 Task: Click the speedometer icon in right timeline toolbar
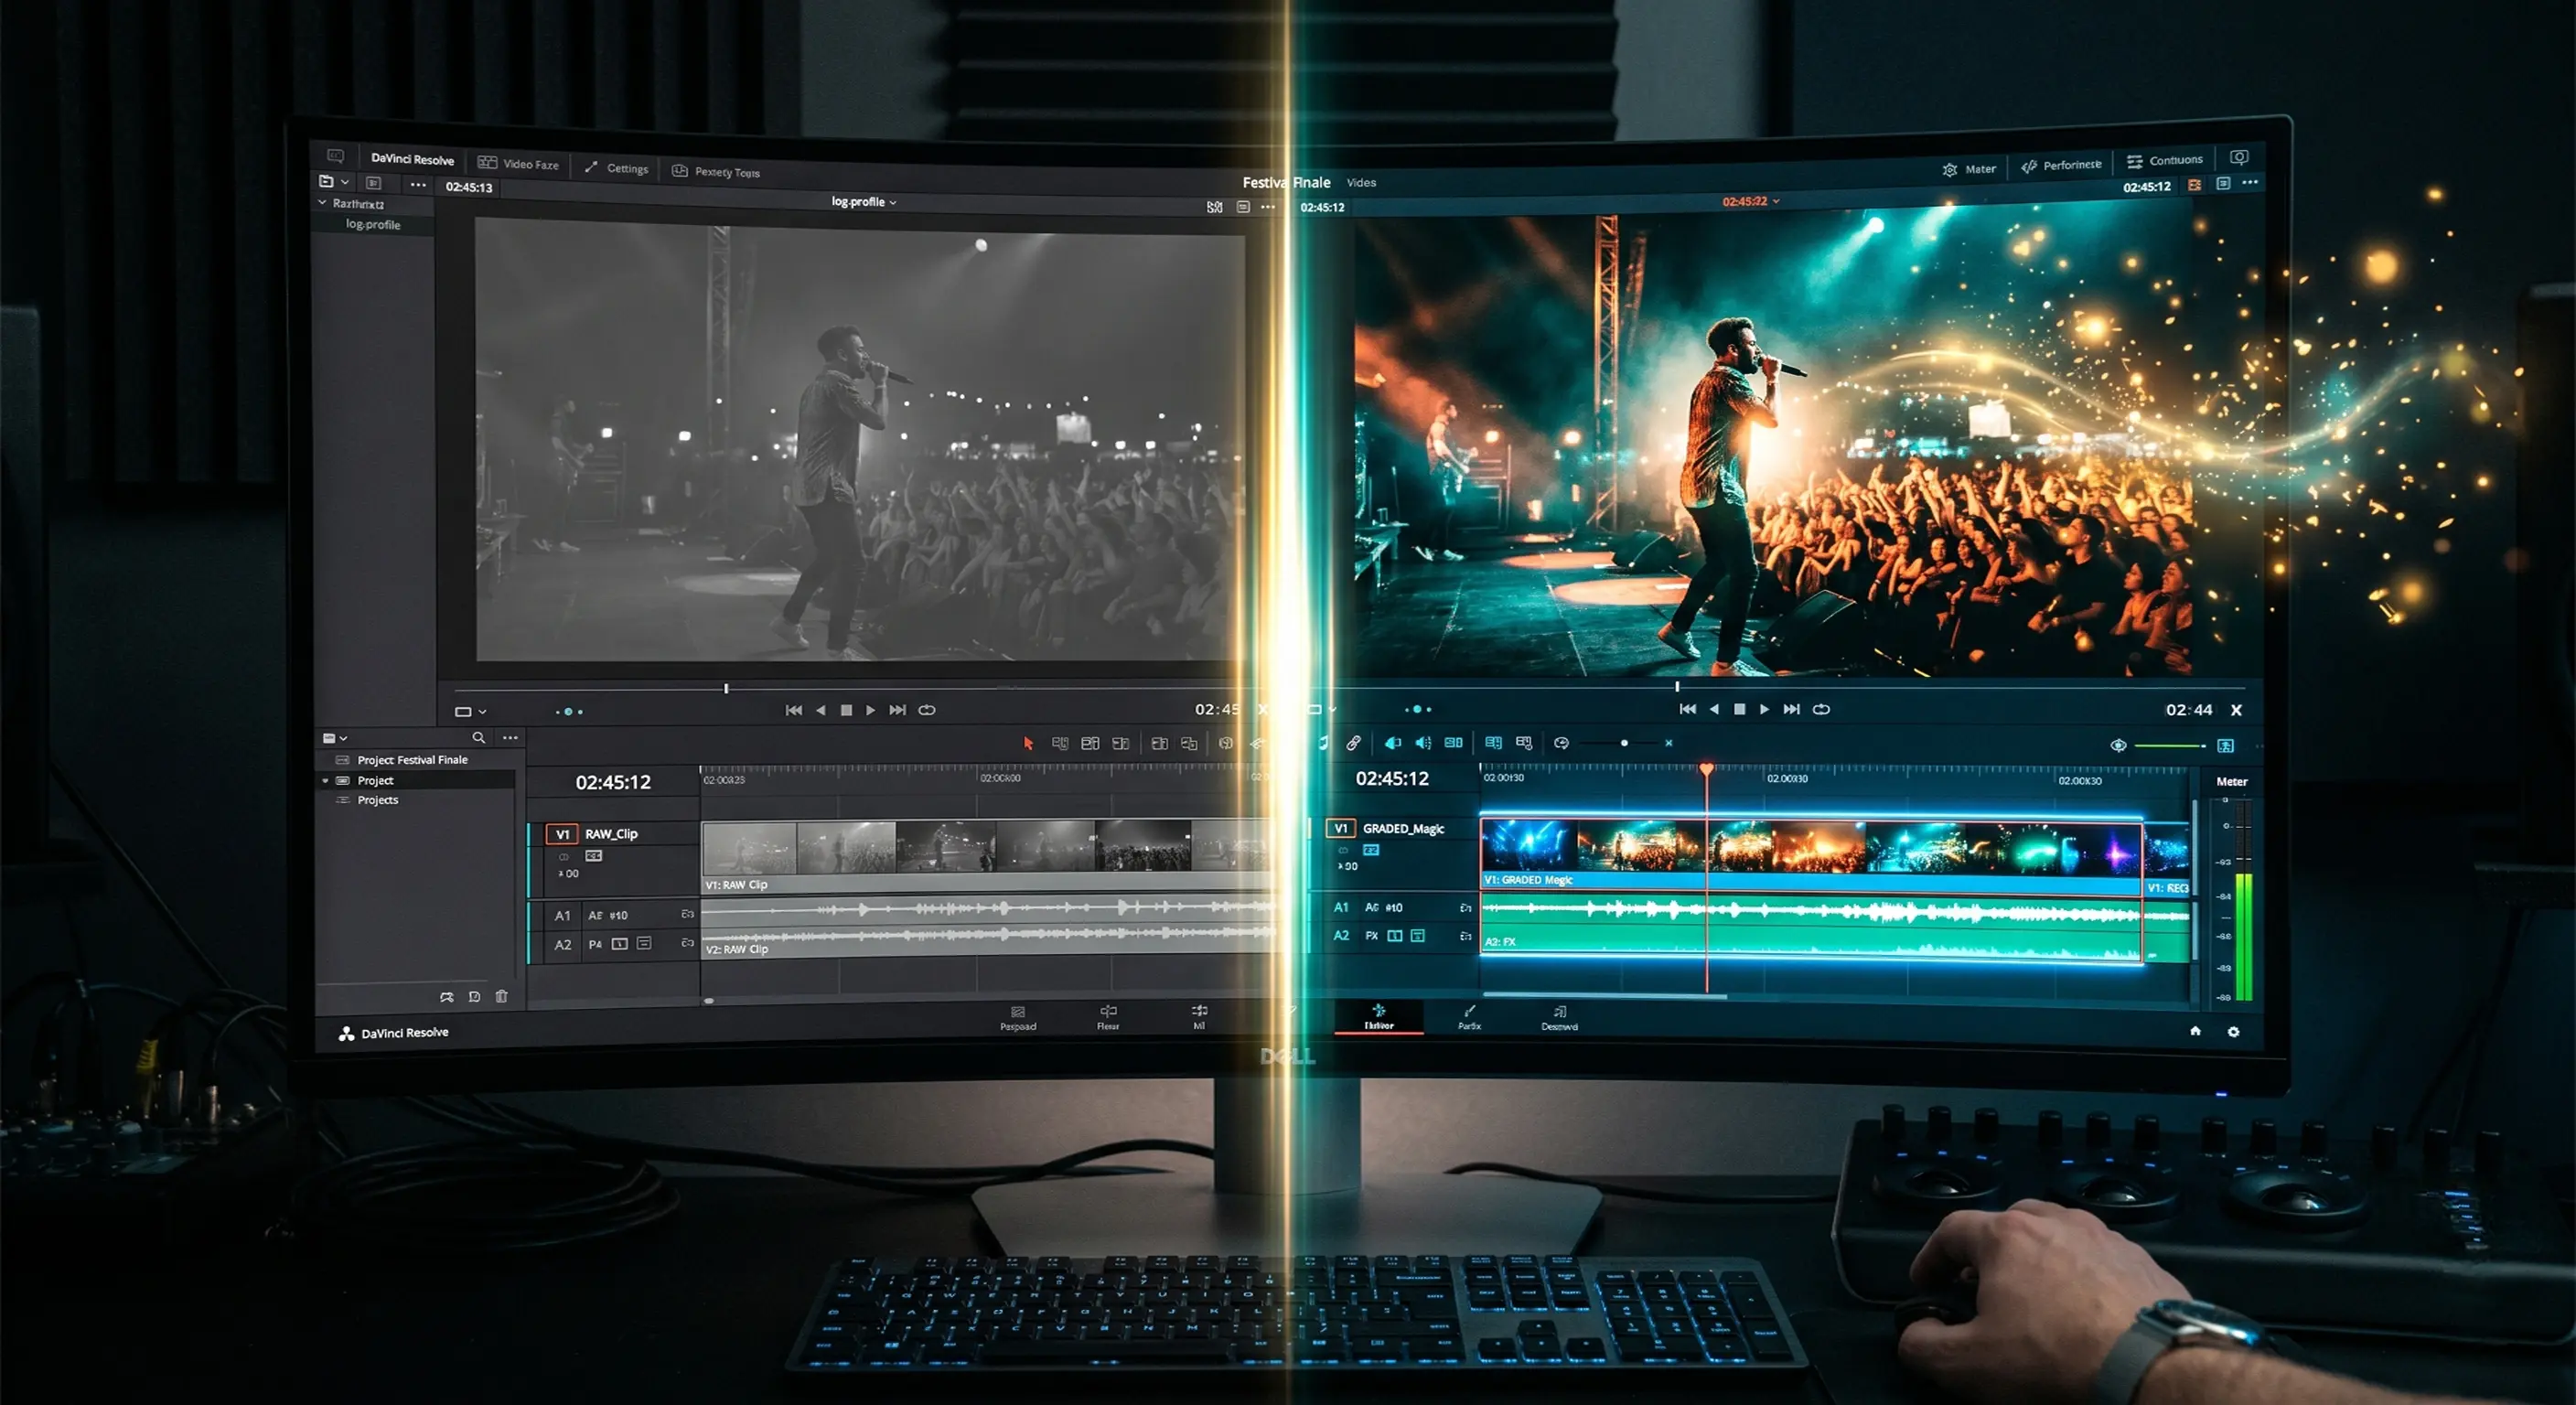point(1561,743)
